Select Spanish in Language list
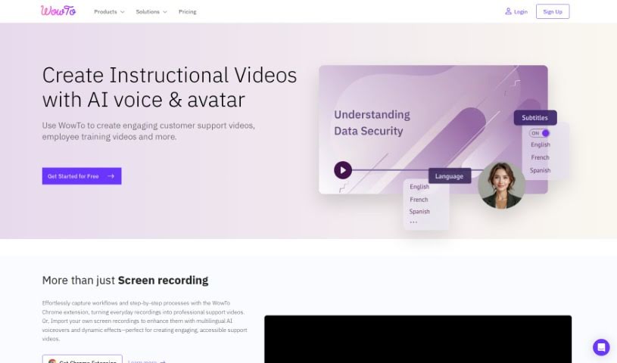Screen dimensions: 617x363 pyautogui.click(x=419, y=212)
